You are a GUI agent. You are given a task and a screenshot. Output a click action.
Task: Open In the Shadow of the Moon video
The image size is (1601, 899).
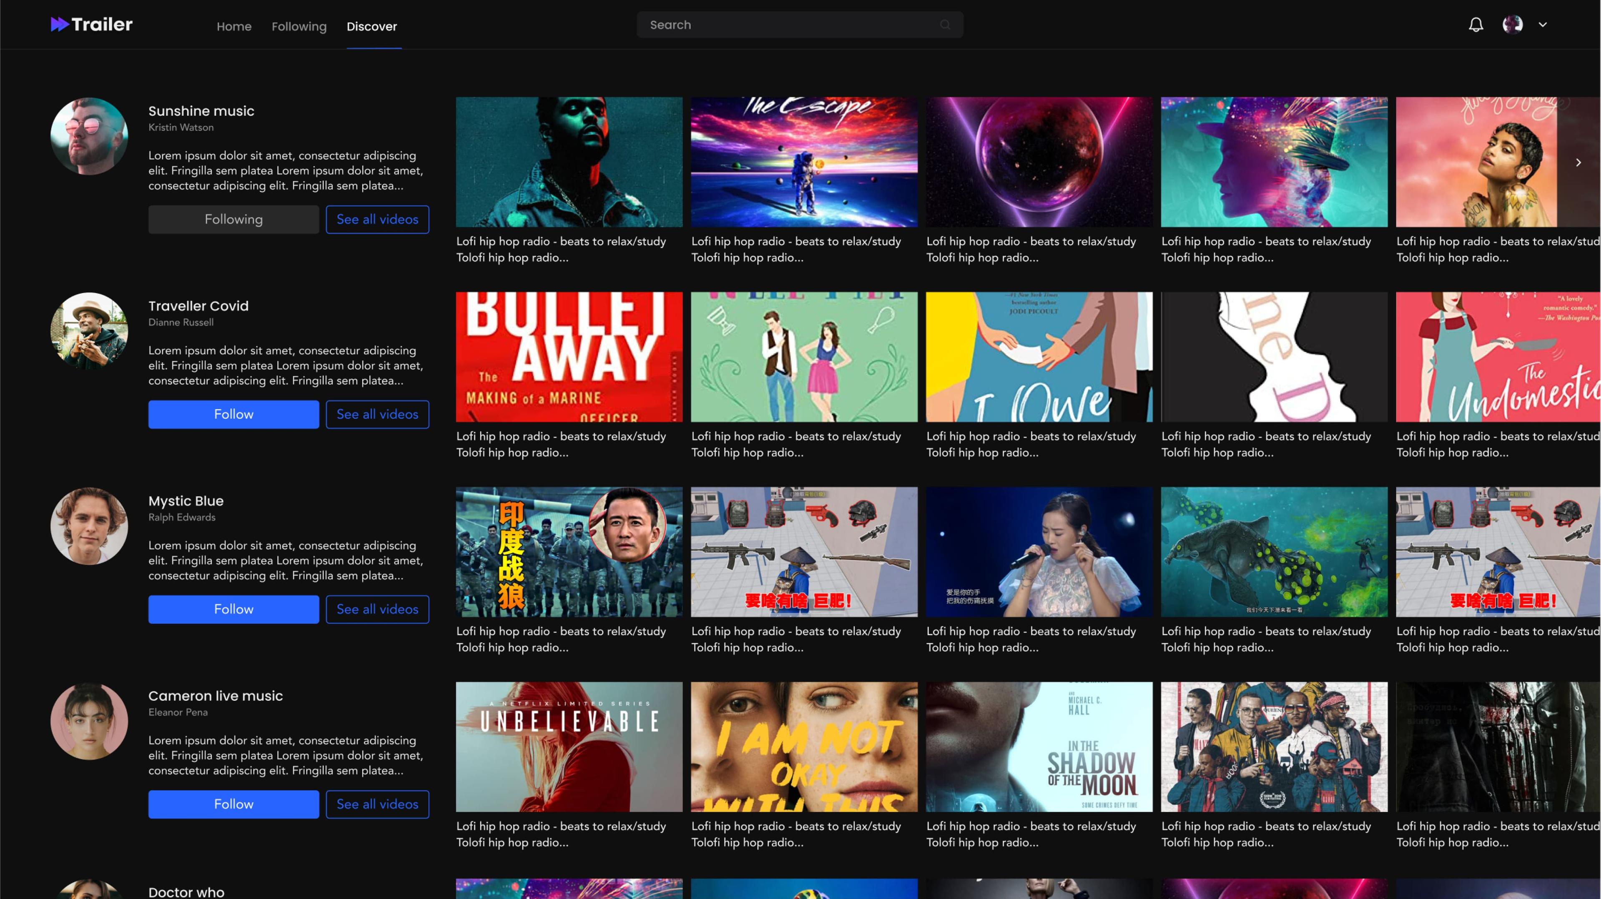click(1039, 747)
